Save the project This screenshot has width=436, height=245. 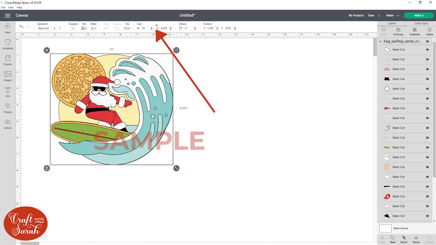coord(371,16)
